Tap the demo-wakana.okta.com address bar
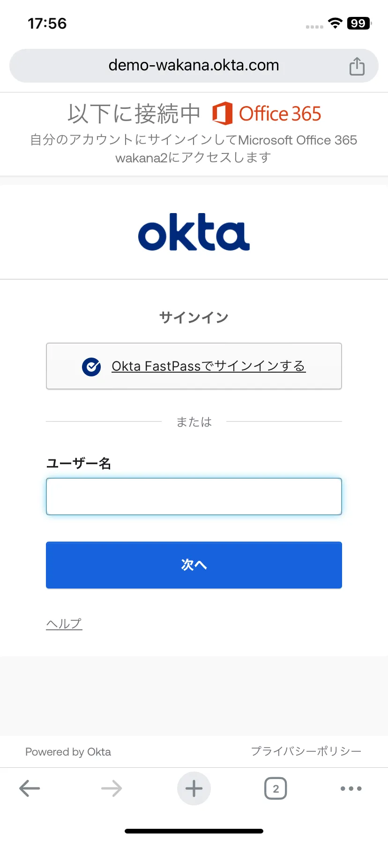Screen dimensions: 388x841 [194, 65]
